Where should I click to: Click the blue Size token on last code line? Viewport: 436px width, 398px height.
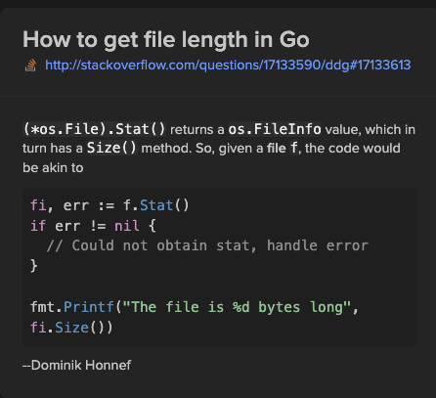pyautogui.click(x=71, y=328)
